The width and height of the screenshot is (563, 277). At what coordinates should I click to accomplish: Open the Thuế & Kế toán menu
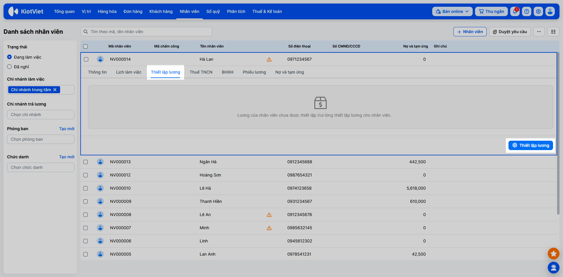pyautogui.click(x=267, y=11)
